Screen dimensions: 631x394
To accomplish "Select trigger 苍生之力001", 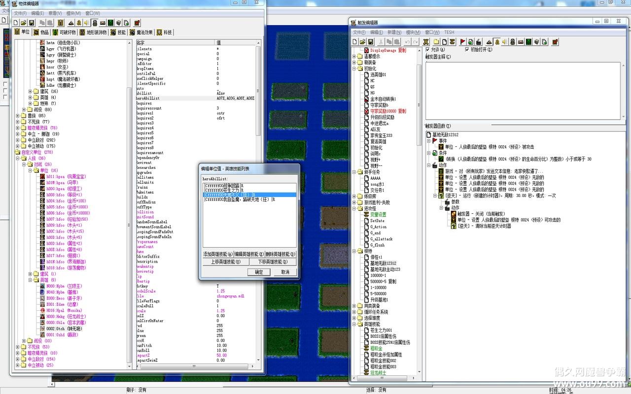I will pos(377,330).
